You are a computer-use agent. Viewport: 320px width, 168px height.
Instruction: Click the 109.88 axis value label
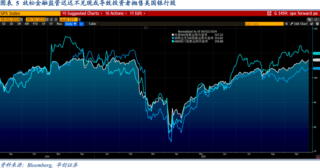click(317, 54)
